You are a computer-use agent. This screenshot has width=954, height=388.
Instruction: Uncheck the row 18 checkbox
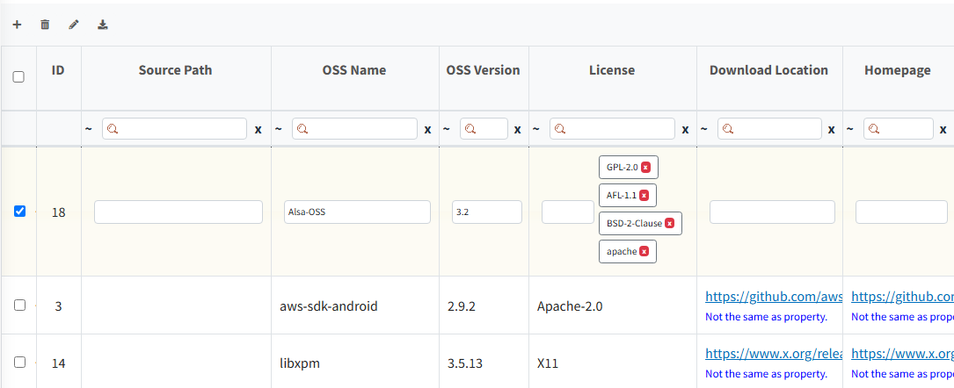[x=20, y=212]
